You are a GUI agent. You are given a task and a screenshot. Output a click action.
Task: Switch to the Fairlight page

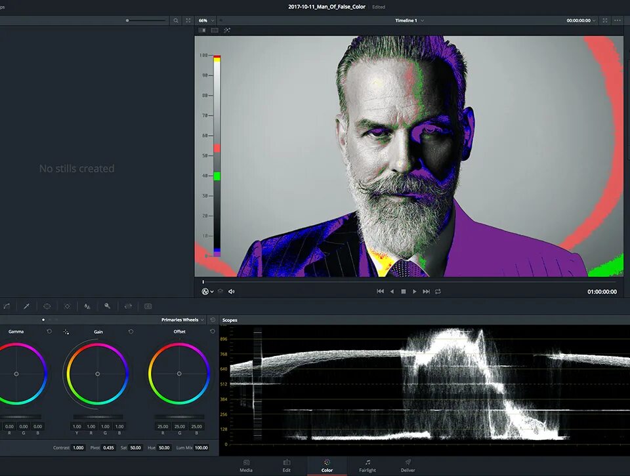367,466
